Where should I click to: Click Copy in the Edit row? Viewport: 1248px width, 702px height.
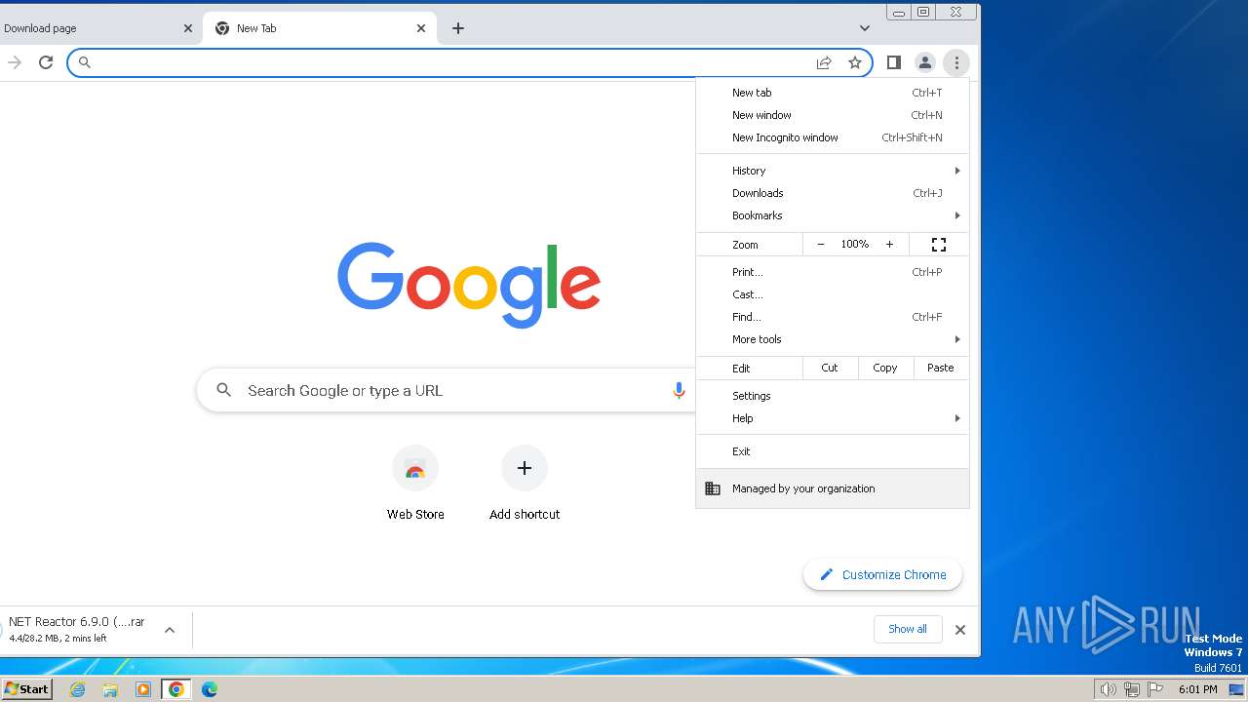(x=885, y=368)
